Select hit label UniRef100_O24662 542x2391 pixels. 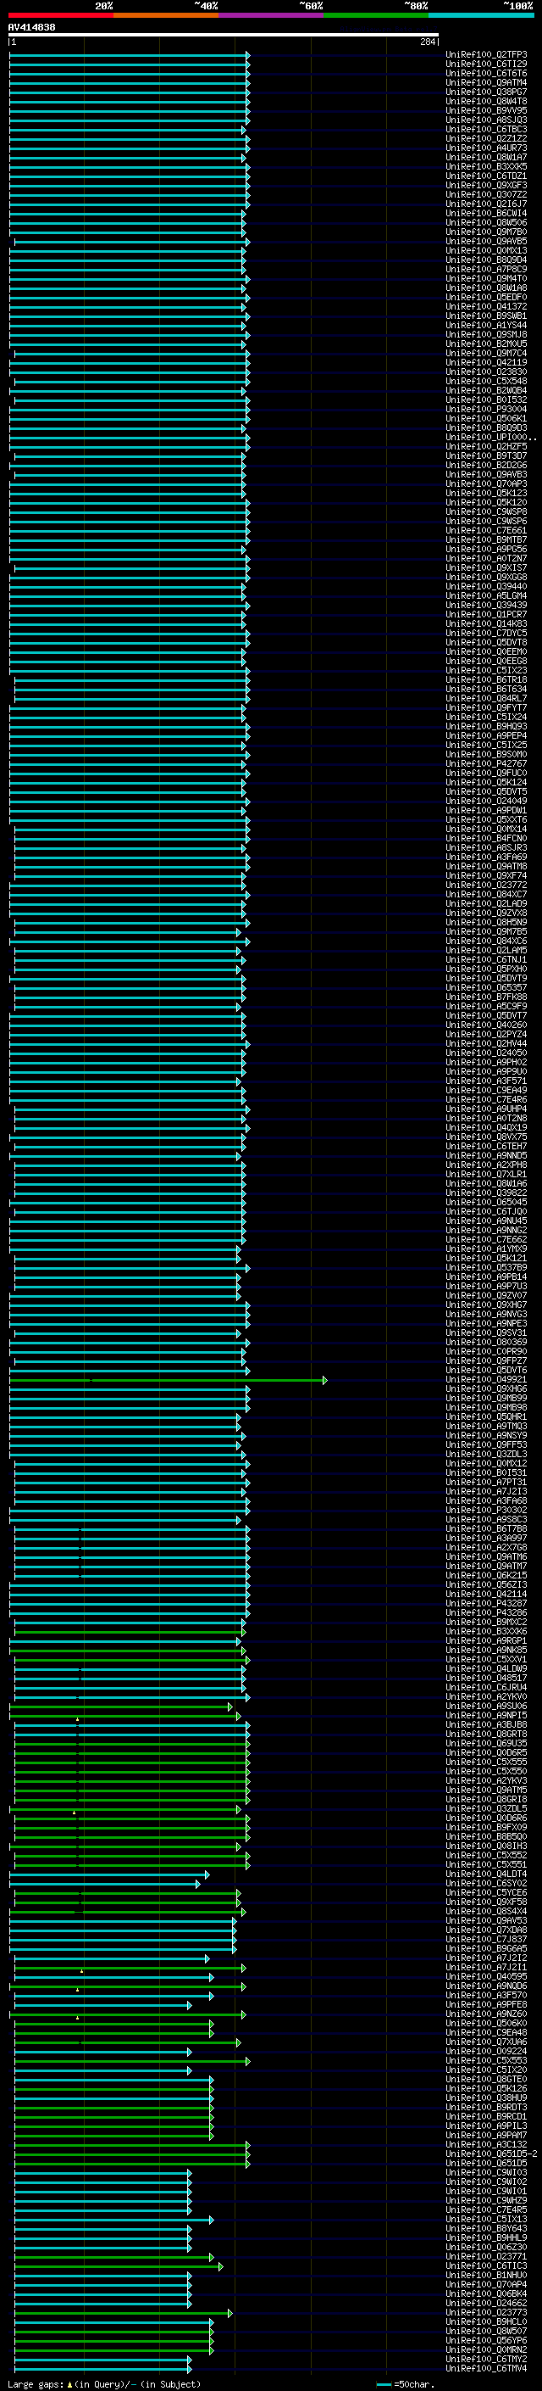click(x=486, y=2303)
